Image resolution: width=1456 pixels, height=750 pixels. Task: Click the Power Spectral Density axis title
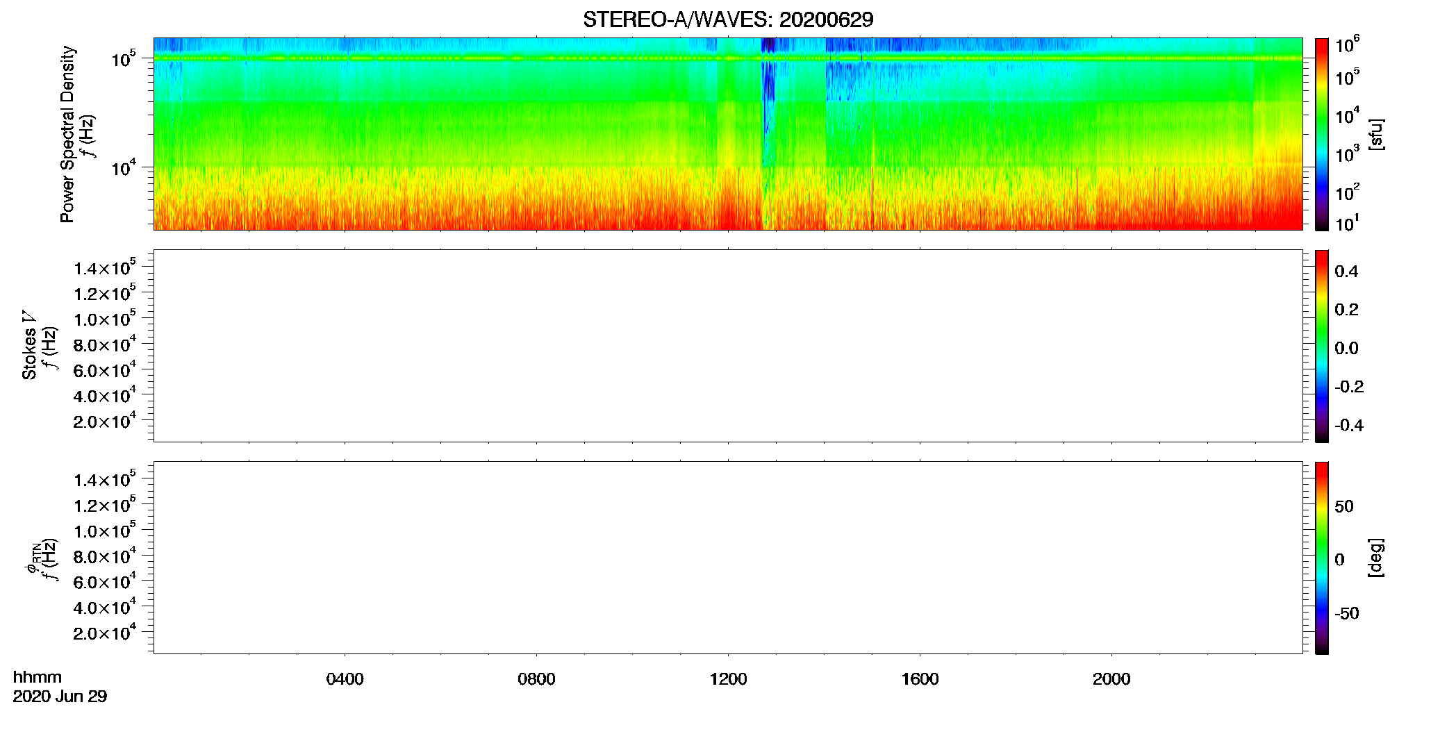(67, 134)
